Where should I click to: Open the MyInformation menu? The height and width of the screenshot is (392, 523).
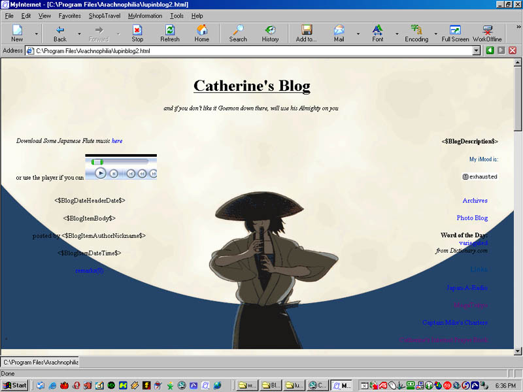[x=145, y=16]
